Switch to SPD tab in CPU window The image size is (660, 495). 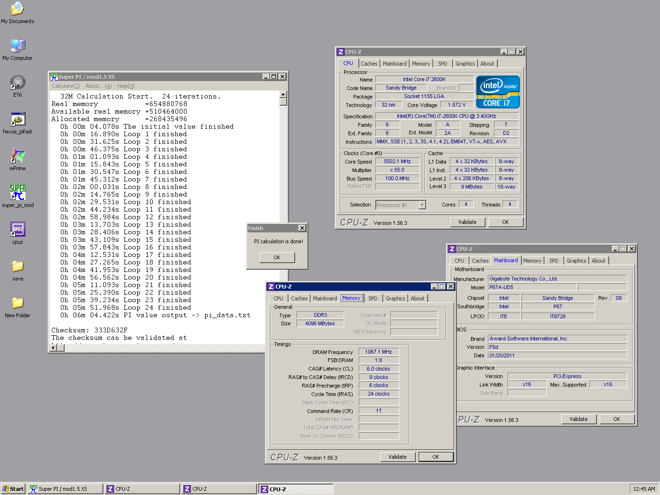pos(442,64)
